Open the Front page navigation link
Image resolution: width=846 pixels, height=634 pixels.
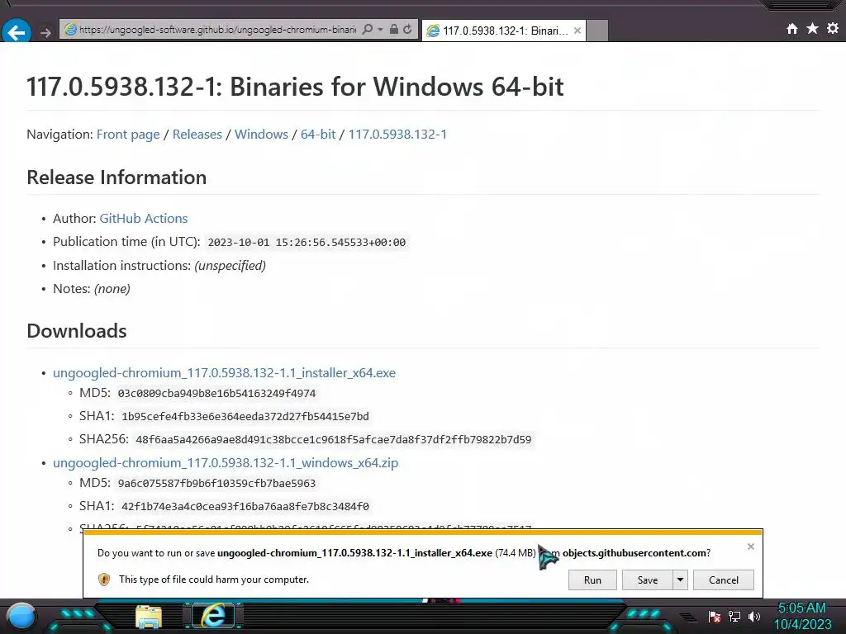(x=128, y=135)
